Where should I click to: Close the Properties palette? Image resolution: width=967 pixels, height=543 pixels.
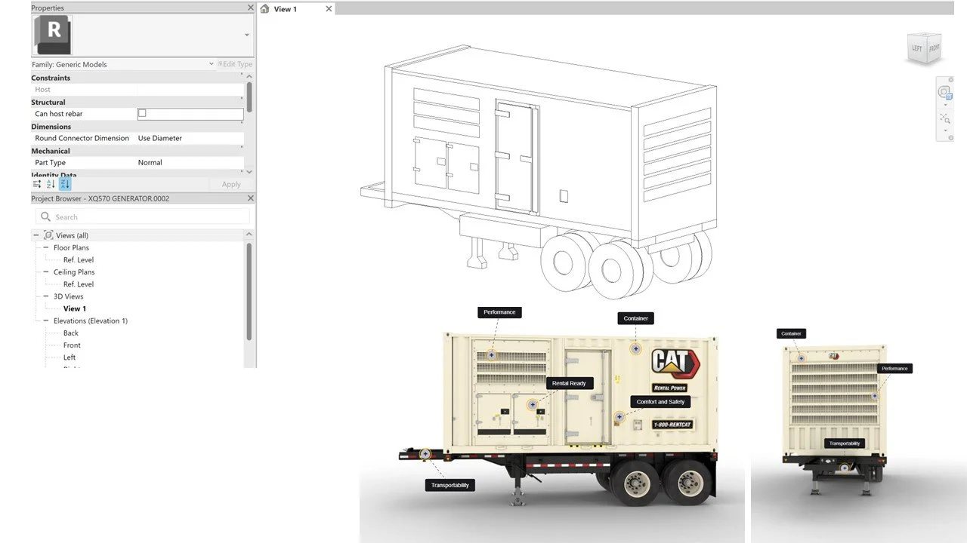251,8
